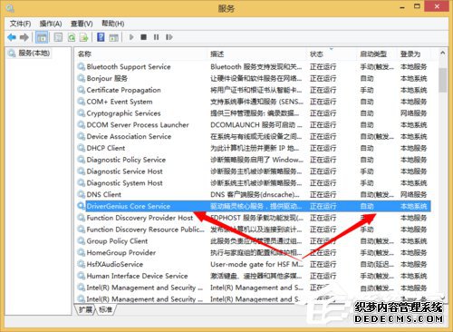Image resolution: width=453 pixels, height=332 pixels.
Task: Click gear icon beside COM+ Event System
Action: (81, 102)
